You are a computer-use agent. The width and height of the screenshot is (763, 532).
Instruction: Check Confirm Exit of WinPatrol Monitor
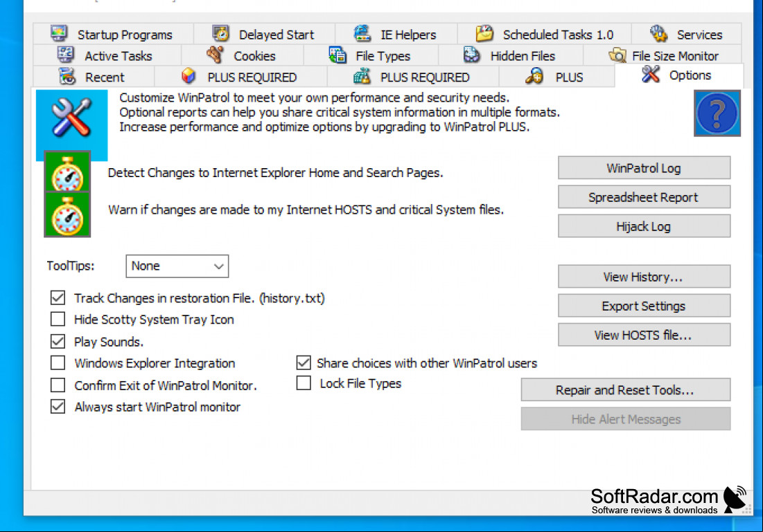[x=58, y=385]
